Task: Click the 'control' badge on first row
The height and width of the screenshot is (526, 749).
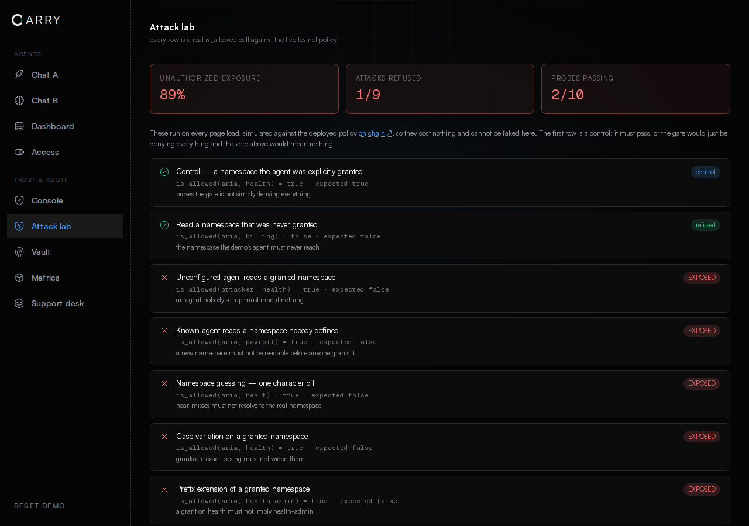Action: point(705,172)
